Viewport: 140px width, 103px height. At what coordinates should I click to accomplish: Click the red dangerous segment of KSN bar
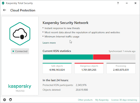tap(102, 57)
